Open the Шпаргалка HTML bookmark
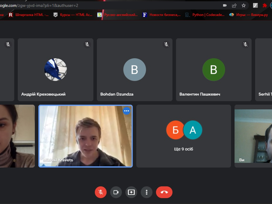Screen dimensions: 272x204 pyautogui.click(x=29, y=15)
